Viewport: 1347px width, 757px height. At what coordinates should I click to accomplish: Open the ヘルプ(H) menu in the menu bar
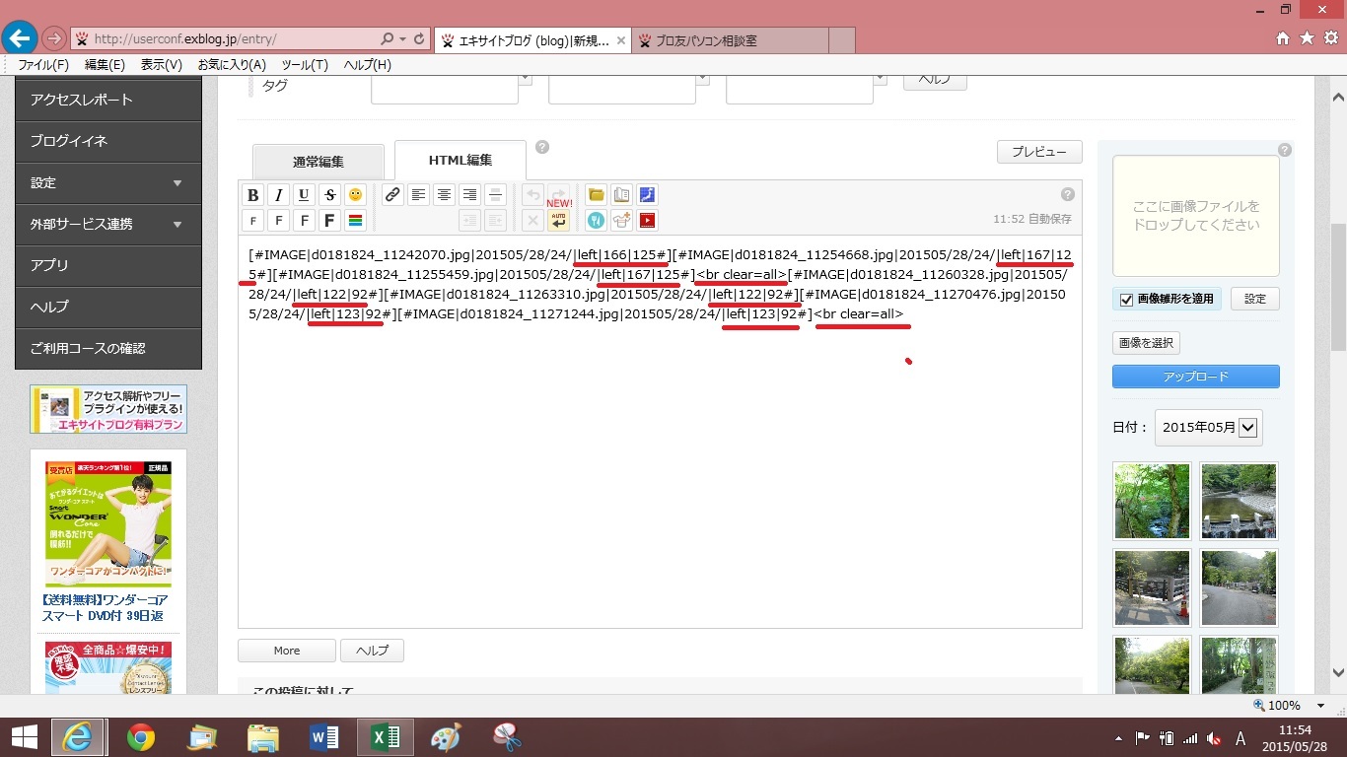coord(368,65)
